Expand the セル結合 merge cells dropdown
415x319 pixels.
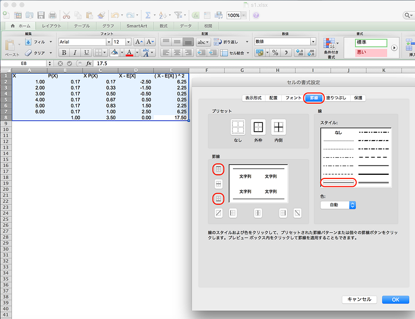pyautogui.click(x=248, y=53)
